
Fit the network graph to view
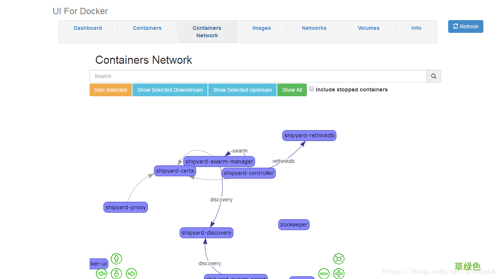point(339,258)
